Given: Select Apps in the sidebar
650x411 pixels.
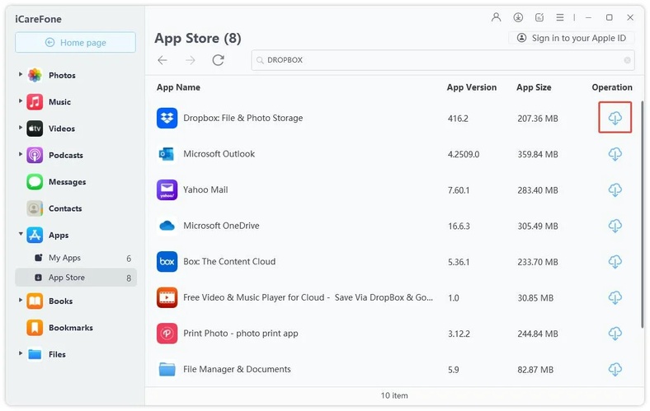Looking at the screenshot, I should click(59, 235).
